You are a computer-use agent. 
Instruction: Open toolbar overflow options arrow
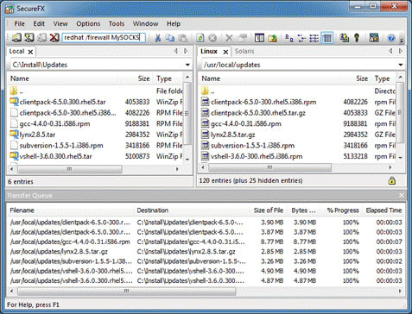point(402,40)
